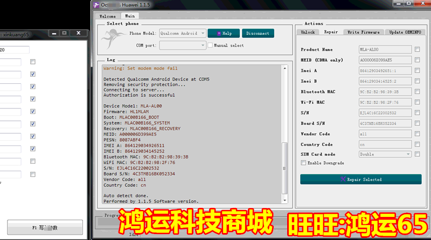Maximize the xinkuang65 window

click(x=64, y=33)
